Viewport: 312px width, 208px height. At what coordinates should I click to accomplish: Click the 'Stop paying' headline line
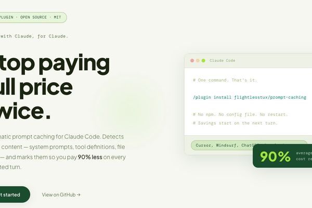click(55, 63)
